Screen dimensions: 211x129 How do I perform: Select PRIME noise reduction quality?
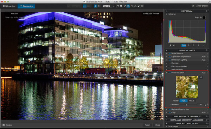192,101
